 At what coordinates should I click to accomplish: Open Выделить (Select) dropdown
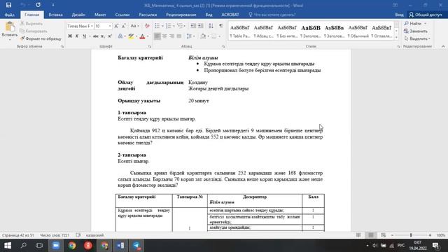point(417,38)
